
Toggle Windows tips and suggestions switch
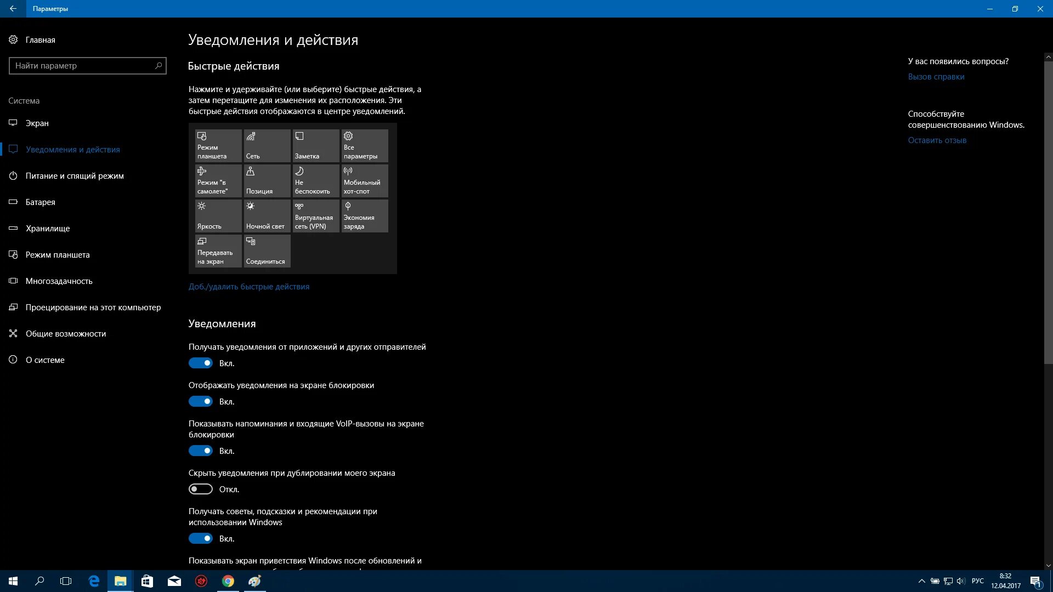(x=201, y=538)
